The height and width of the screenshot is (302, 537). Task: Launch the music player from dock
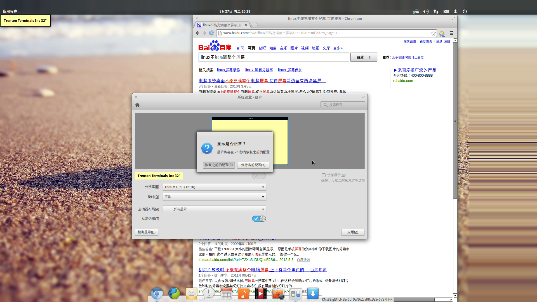tap(243, 294)
